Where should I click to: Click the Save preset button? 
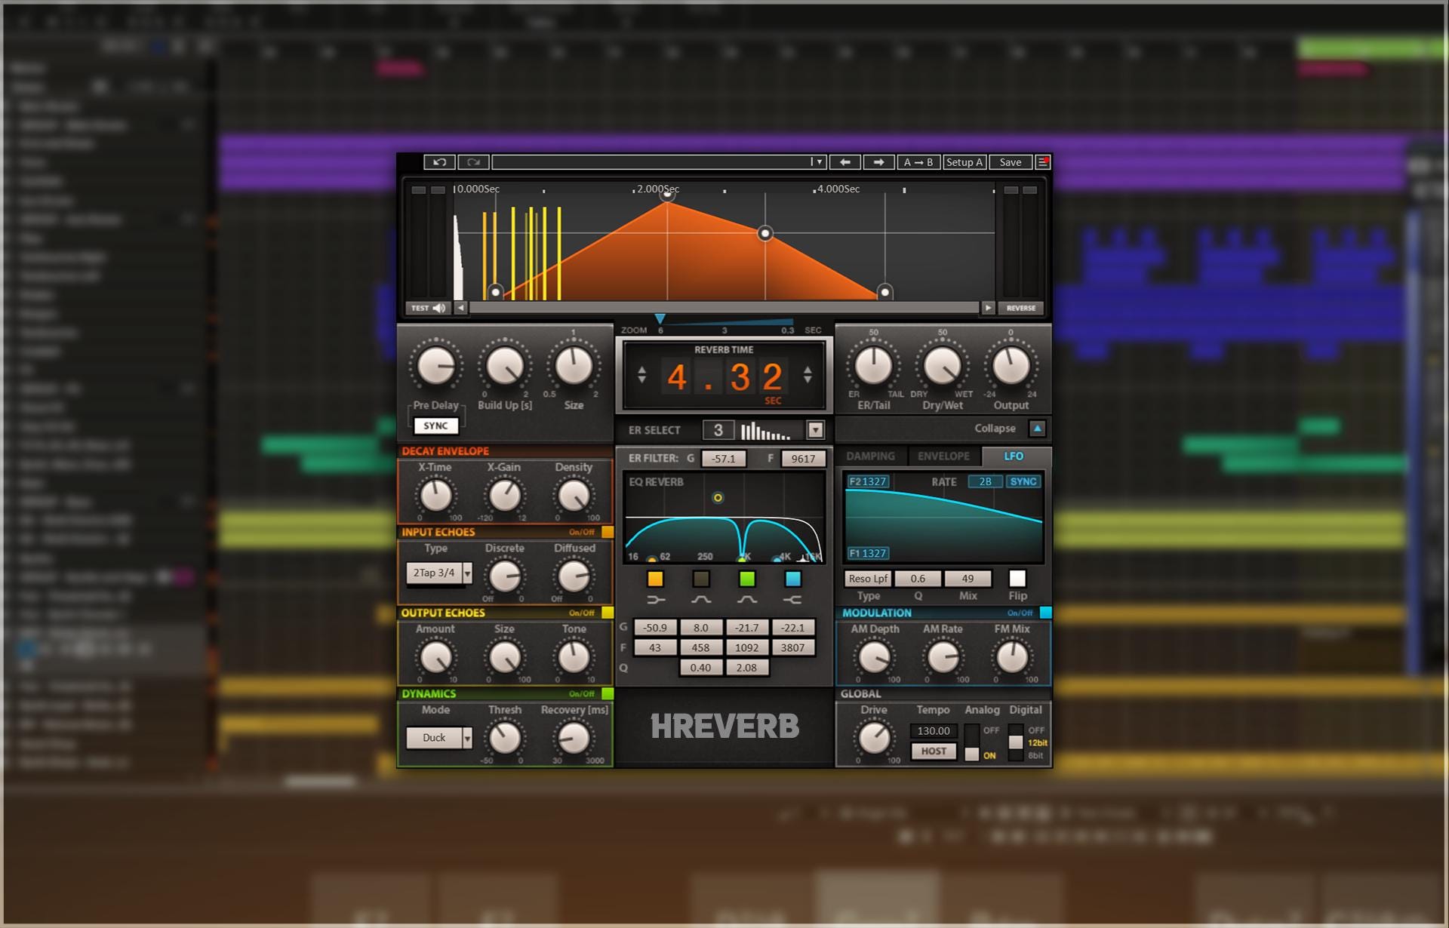tap(1011, 162)
